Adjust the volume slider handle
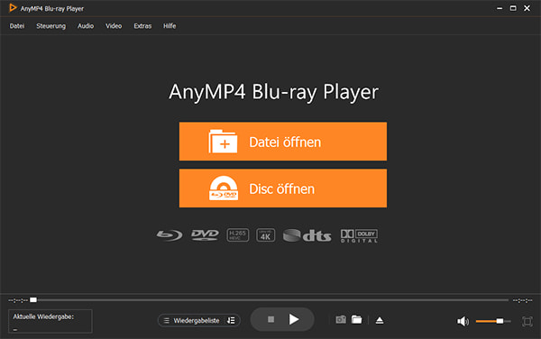The image size is (541, 339). pyautogui.click(x=500, y=321)
